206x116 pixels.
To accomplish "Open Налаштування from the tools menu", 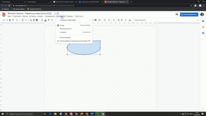I will [74, 37].
